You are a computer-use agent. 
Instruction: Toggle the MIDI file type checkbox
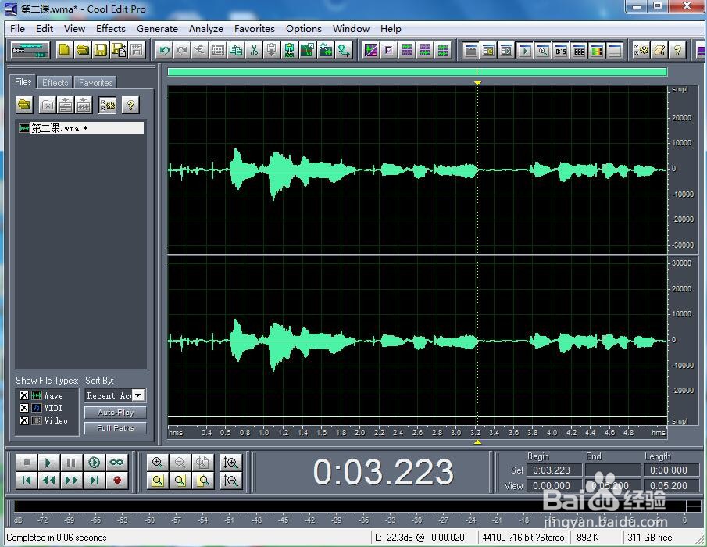[x=24, y=408]
